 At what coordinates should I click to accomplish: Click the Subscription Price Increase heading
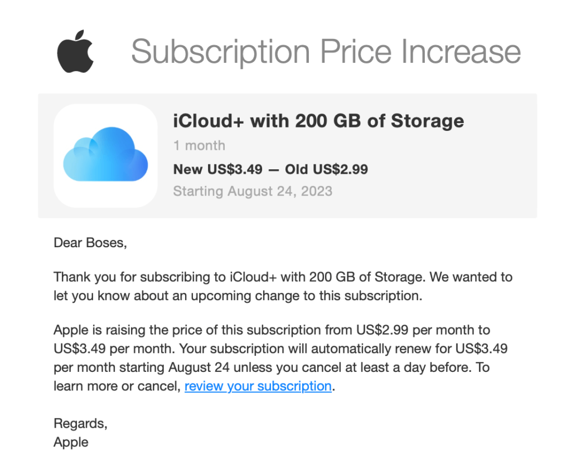326,51
